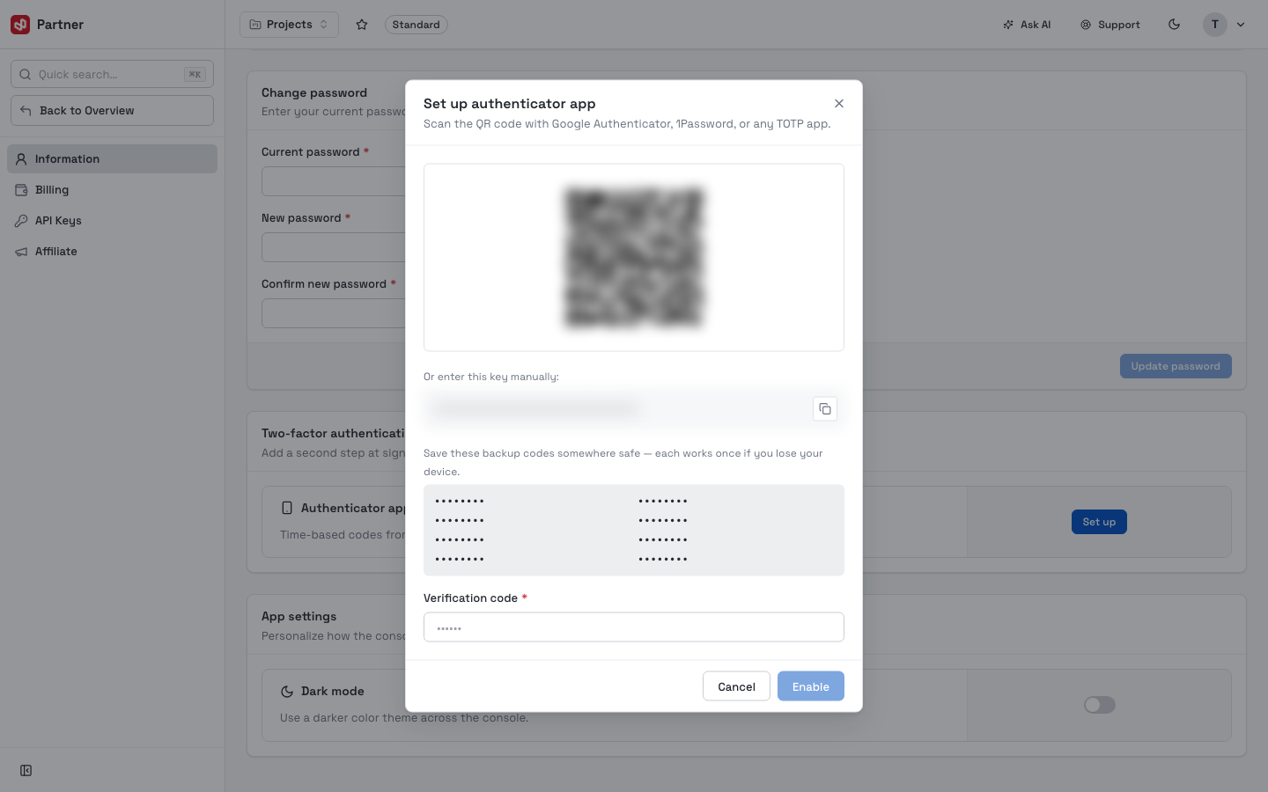Click the New password field
Viewport: 1268px width, 792px height.
(x=334, y=247)
